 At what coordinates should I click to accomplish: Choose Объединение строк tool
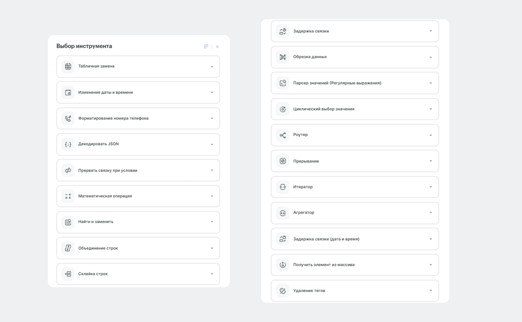pyautogui.click(x=98, y=248)
